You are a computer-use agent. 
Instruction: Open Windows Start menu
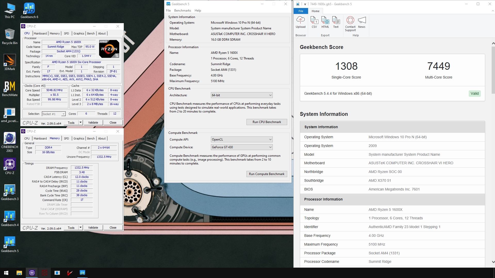(6, 273)
